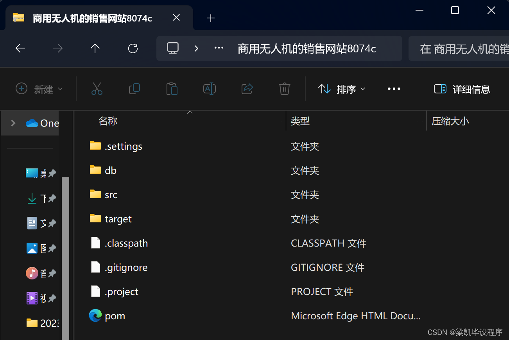This screenshot has width=509, height=340.
Task: Refresh the current folder view
Action: [133, 48]
